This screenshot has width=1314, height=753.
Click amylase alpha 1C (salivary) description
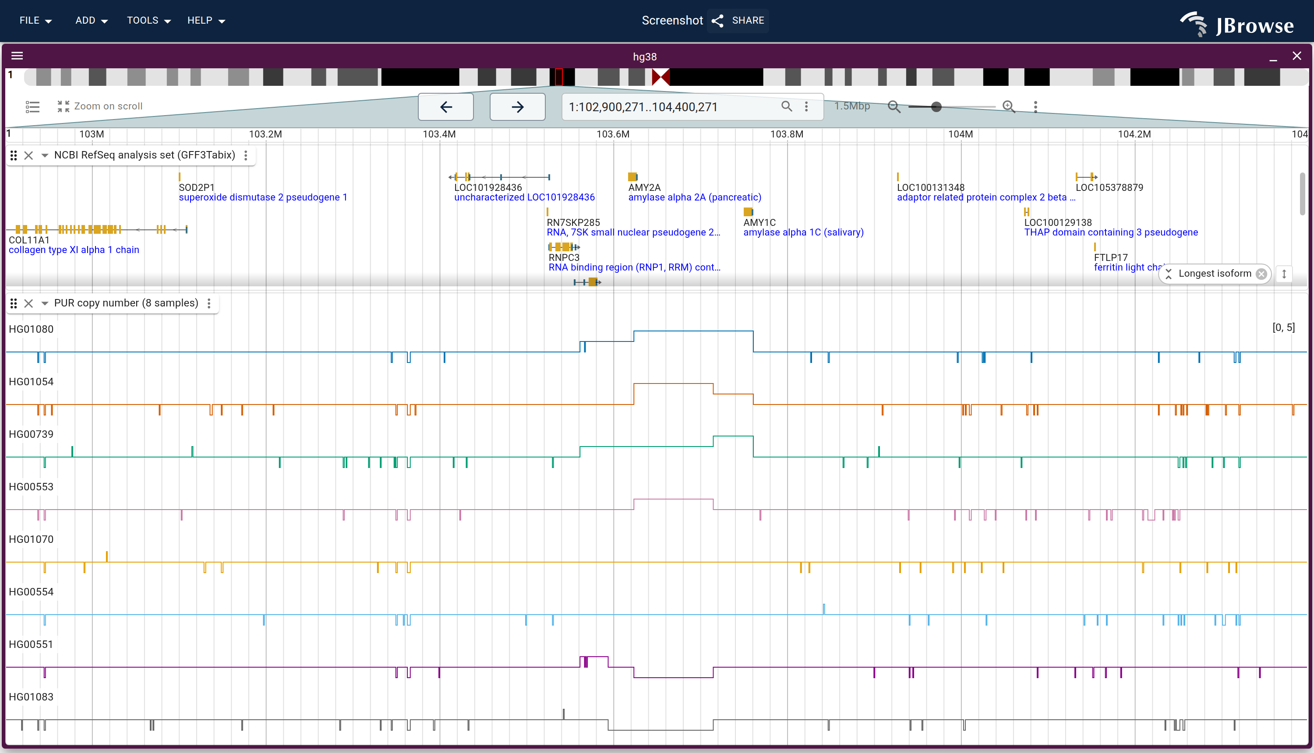click(x=803, y=232)
